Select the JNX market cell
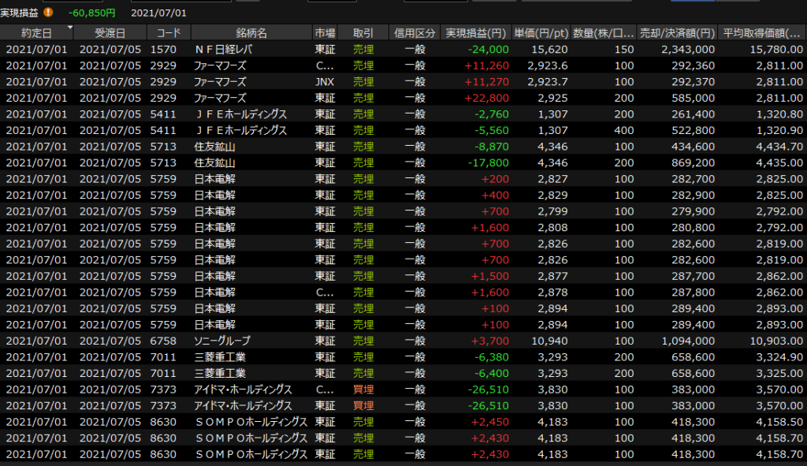This screenshot has width=807, height=466. tap(324, 81)
